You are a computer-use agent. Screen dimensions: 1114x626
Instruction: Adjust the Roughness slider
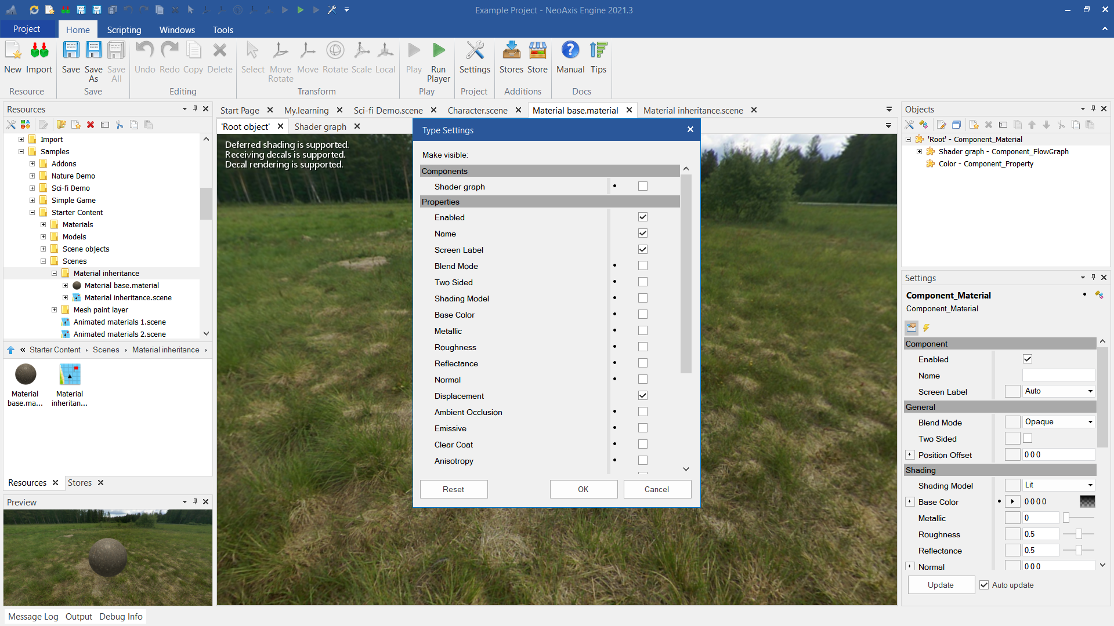point(1079,534)
